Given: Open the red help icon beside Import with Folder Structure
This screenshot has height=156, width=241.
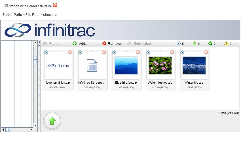Looking at the screenshot, I should point(55,5).
